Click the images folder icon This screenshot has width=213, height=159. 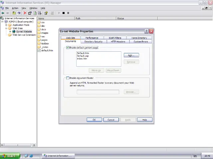coord(39,33)
